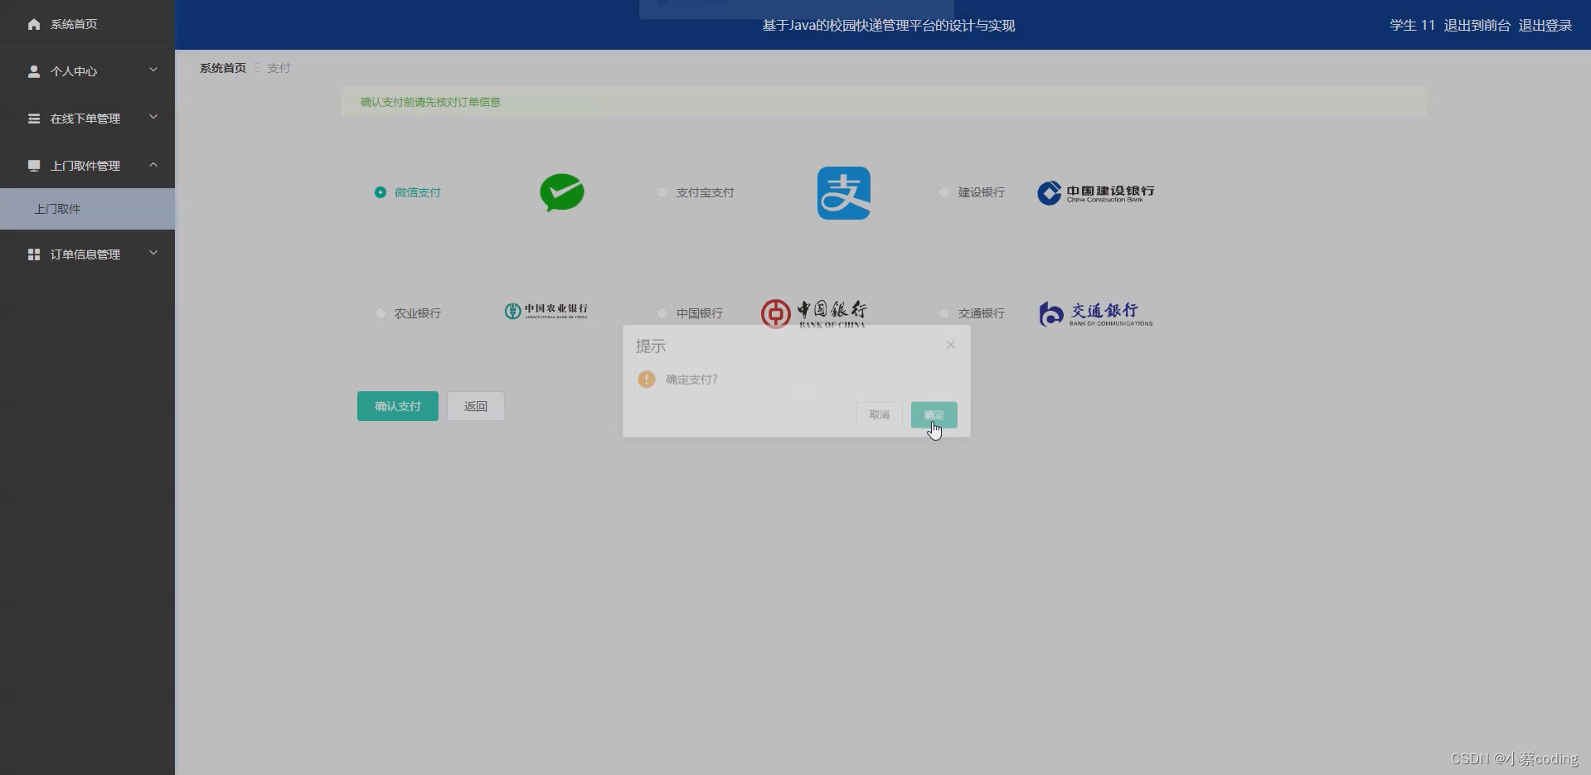
Task: Select the 支付宝支付 radio button
Action: [x=662, y=192]
